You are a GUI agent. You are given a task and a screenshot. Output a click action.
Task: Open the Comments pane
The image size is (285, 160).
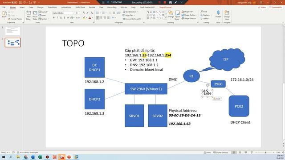[x=276, y=8]
